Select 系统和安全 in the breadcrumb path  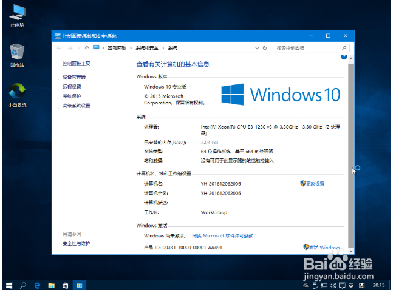[x=147, y=48]
